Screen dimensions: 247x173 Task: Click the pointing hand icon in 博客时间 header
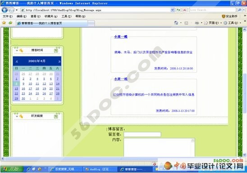(x=21, y=51)
